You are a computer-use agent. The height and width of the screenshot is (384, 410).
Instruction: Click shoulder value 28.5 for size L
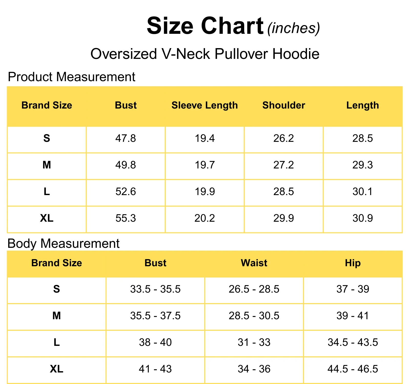pyautogui.click(x=284, y=191)
